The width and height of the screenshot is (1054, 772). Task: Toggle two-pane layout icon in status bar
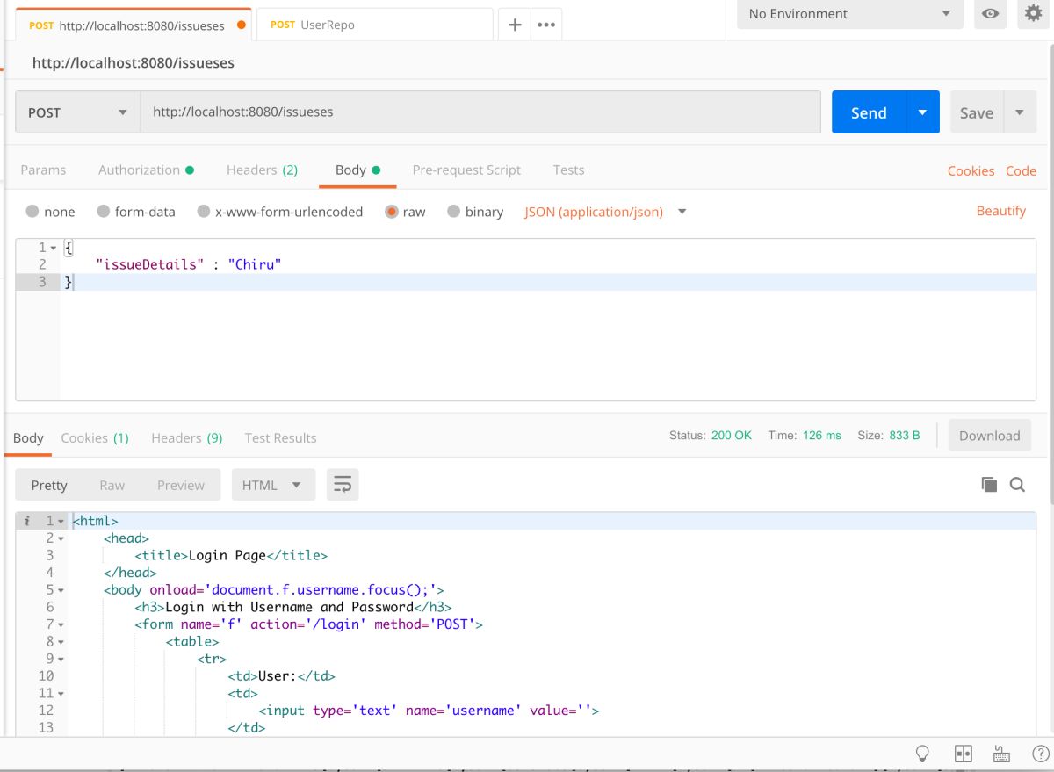pyautogui.click(x=964, y=754)
